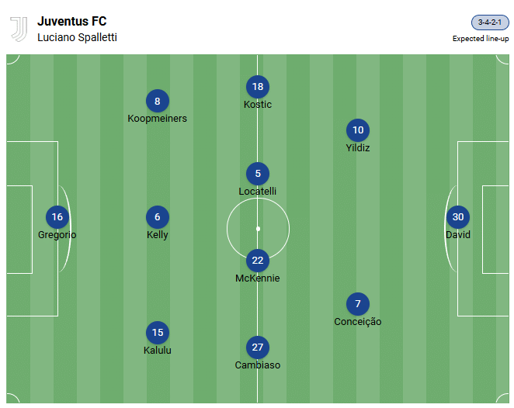Viewport: 514px width, 408px height.
Task: Select Yildiz's number 10 player marker
Action: 358,130
